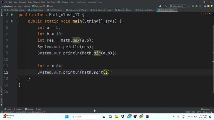Open the Window menu
This screenshot has width=214, height=120.
(65, 2)
